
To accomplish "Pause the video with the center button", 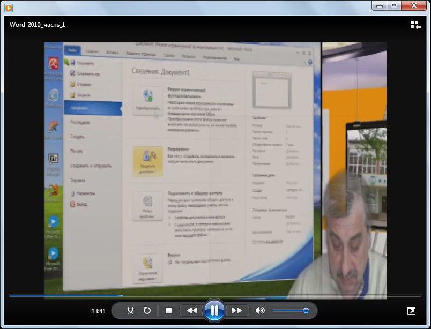I will point(214,311).
